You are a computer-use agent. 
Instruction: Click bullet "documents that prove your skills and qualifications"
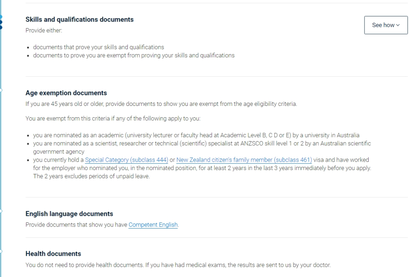coord(99,47)
